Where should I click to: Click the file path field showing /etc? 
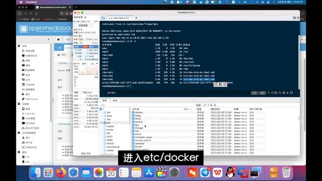pyautogui.click(x=147, y=105)
